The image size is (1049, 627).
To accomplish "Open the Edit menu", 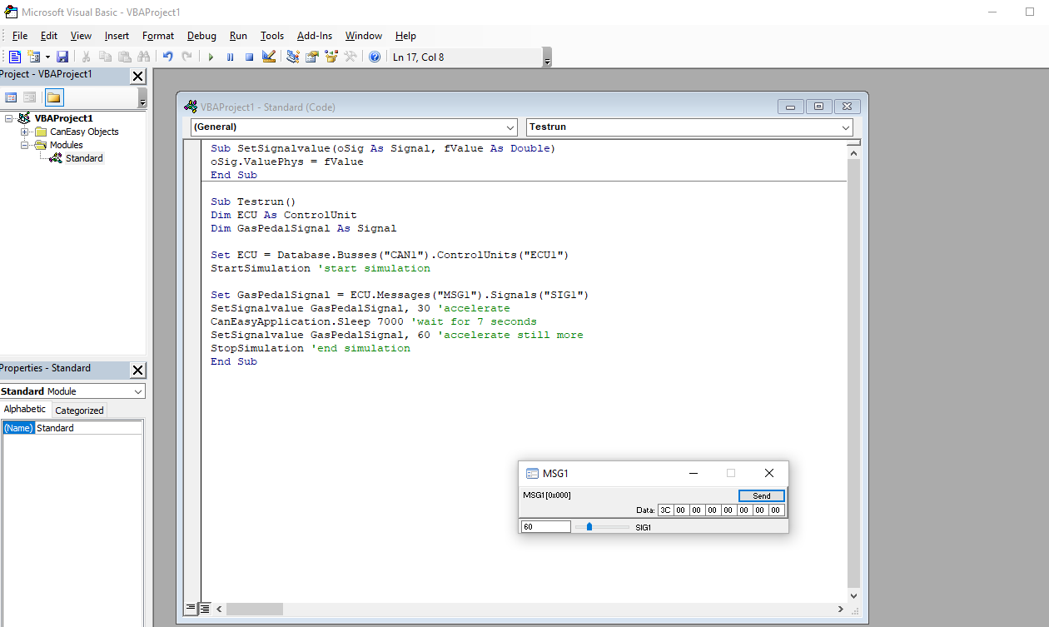I will tap(49, 36).
